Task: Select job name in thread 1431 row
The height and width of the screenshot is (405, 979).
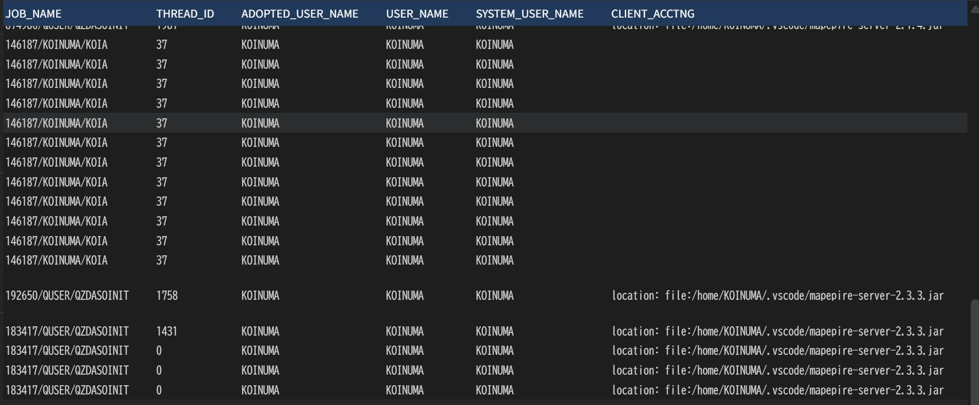Action: point(67,331)
